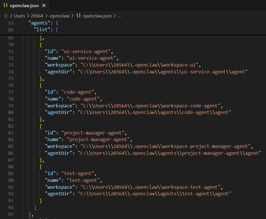Click line number 77 in the gutter

(11, 92)
